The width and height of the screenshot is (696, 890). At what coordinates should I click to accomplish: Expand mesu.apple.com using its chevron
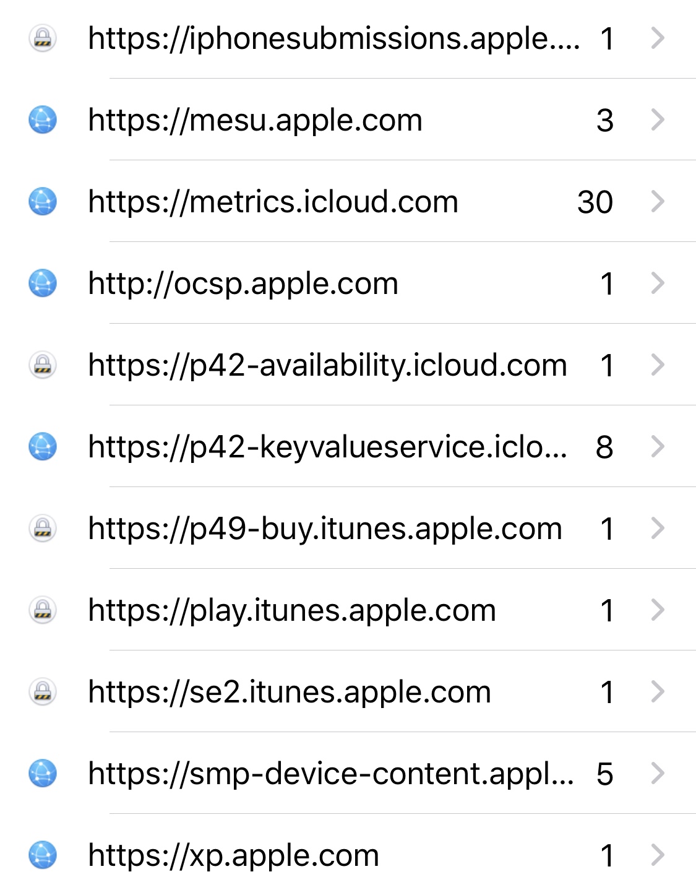click(x=658, y=120)
